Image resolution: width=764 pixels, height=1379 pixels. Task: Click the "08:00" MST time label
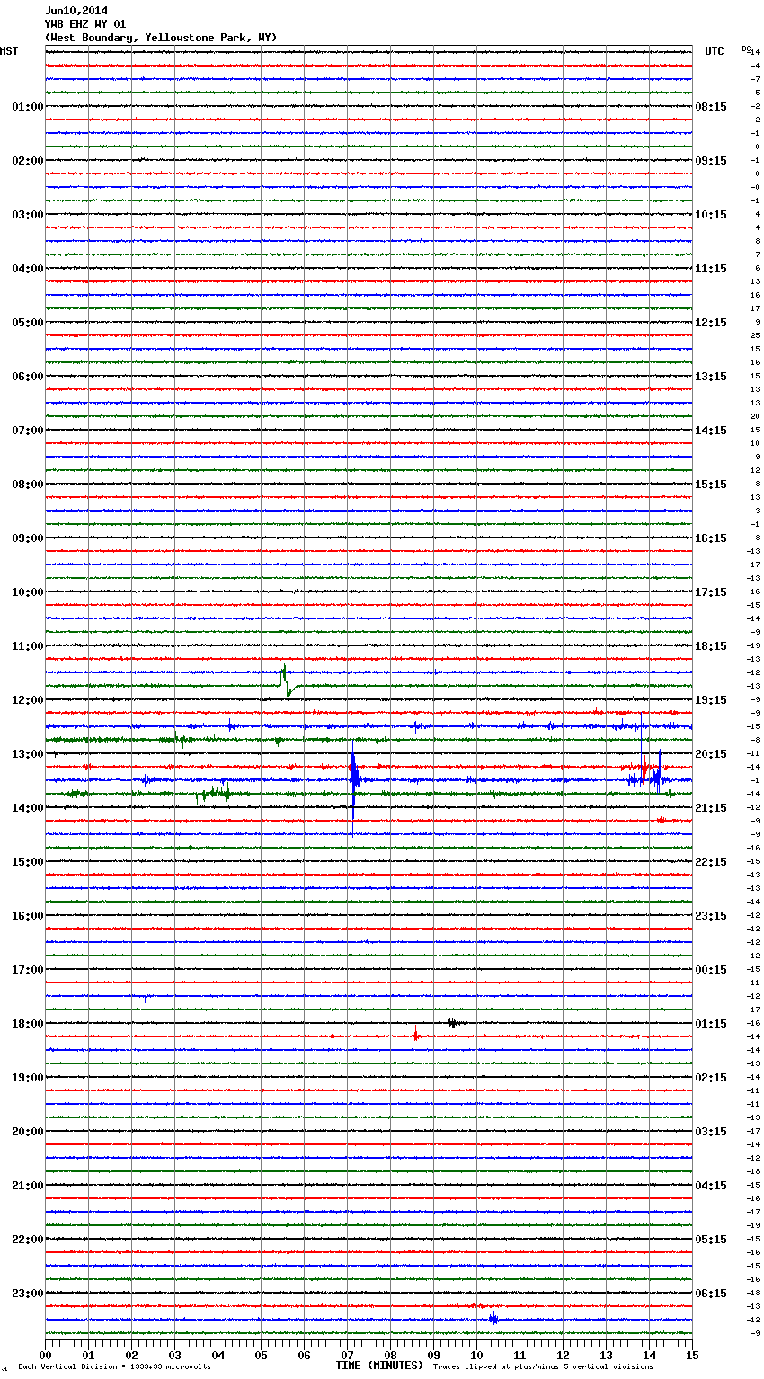[27, 485]
